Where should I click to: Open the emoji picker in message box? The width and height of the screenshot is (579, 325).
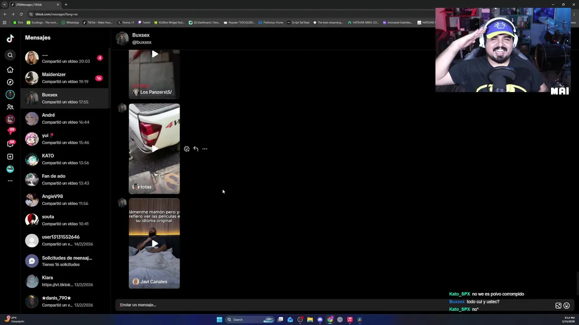pyautogui.click(x=566, y=306)
